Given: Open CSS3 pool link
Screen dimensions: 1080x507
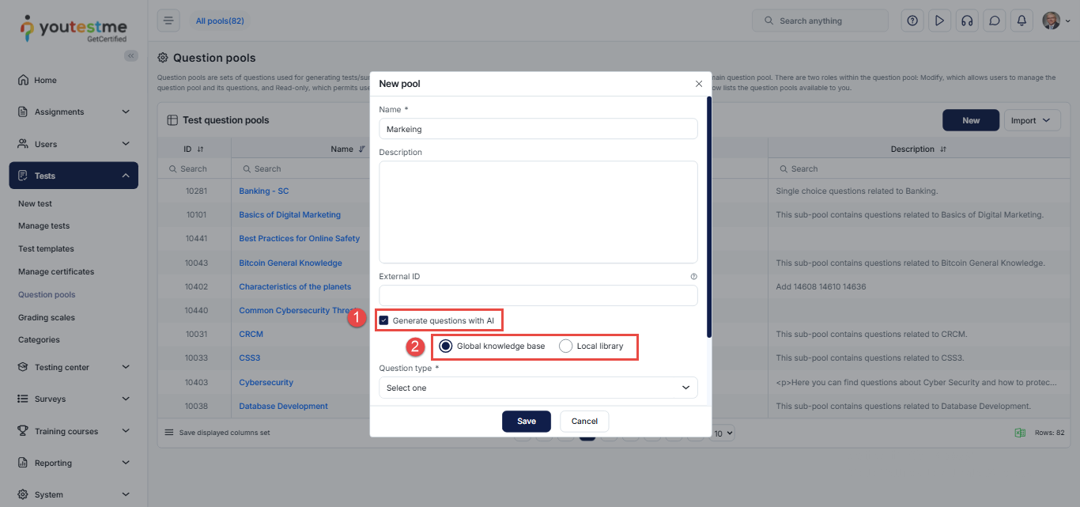Looking at the screenshot, I should pyautogui.click(x=249, y=358).
